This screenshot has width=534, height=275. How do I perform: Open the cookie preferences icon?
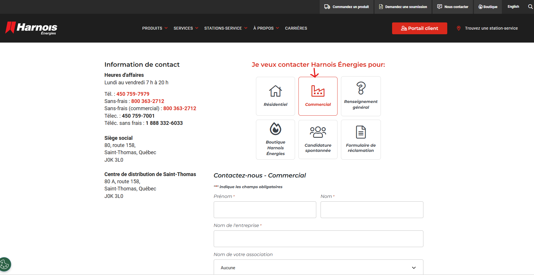click(5, 264)
